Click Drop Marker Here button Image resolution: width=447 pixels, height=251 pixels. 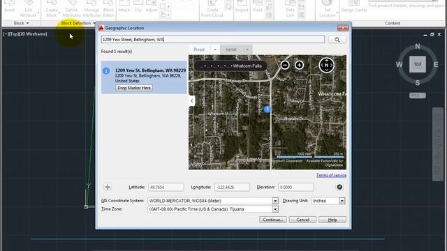(x=134, y=88)
